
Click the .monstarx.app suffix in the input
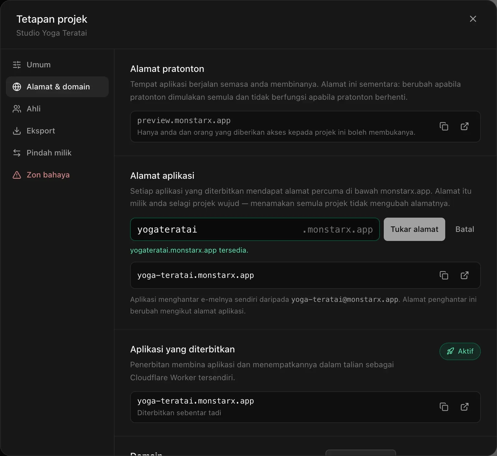[338, 229]
